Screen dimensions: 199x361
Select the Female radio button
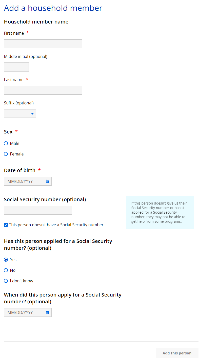[6, 154]
